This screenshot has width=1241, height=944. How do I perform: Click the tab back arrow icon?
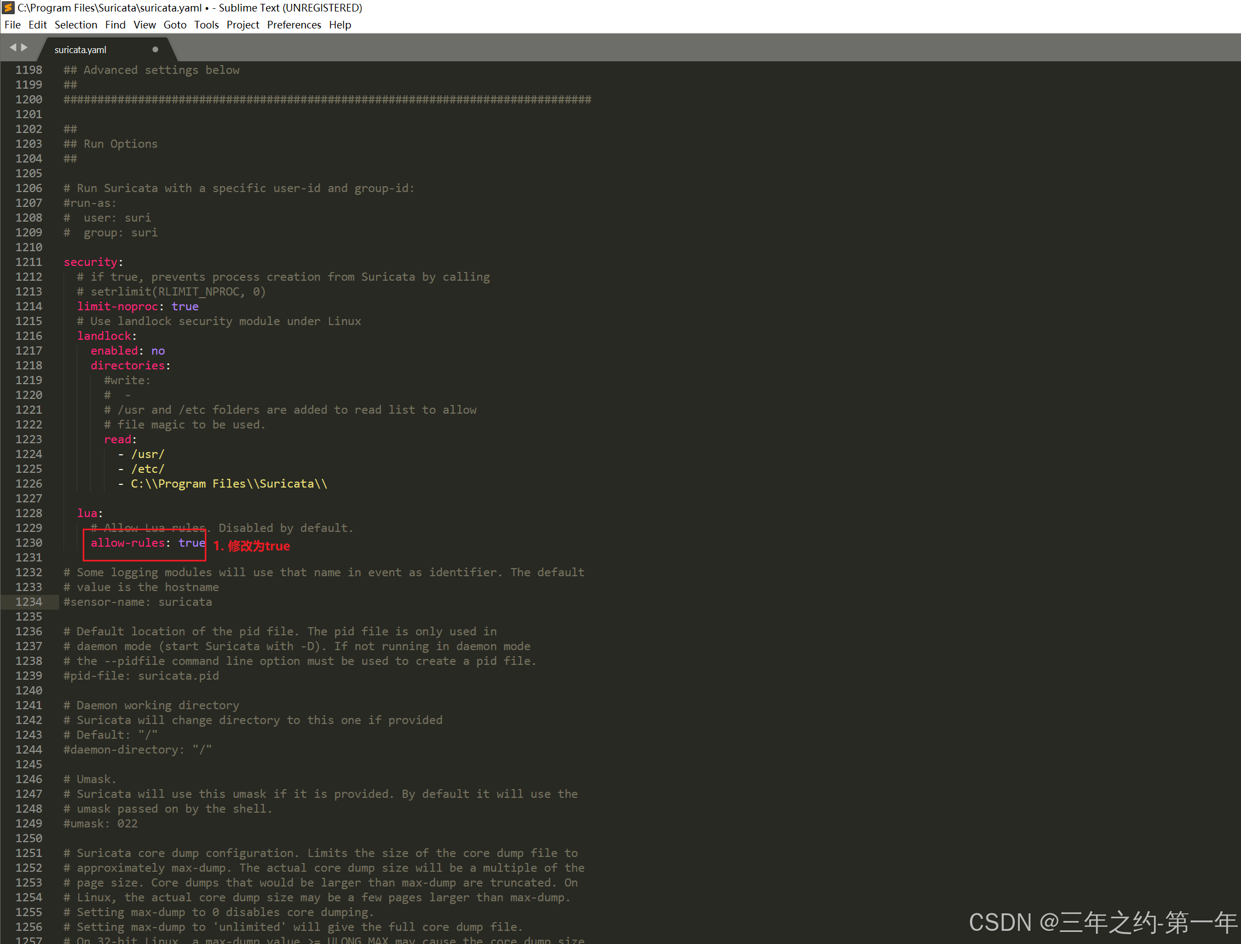[x=13, y=48]
